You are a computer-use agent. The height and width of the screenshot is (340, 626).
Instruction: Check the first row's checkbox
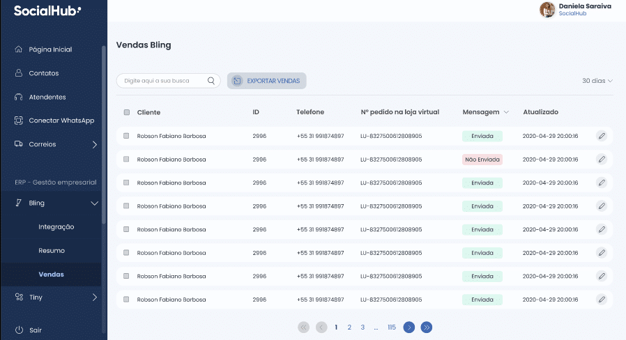click(x=126, y=136)
